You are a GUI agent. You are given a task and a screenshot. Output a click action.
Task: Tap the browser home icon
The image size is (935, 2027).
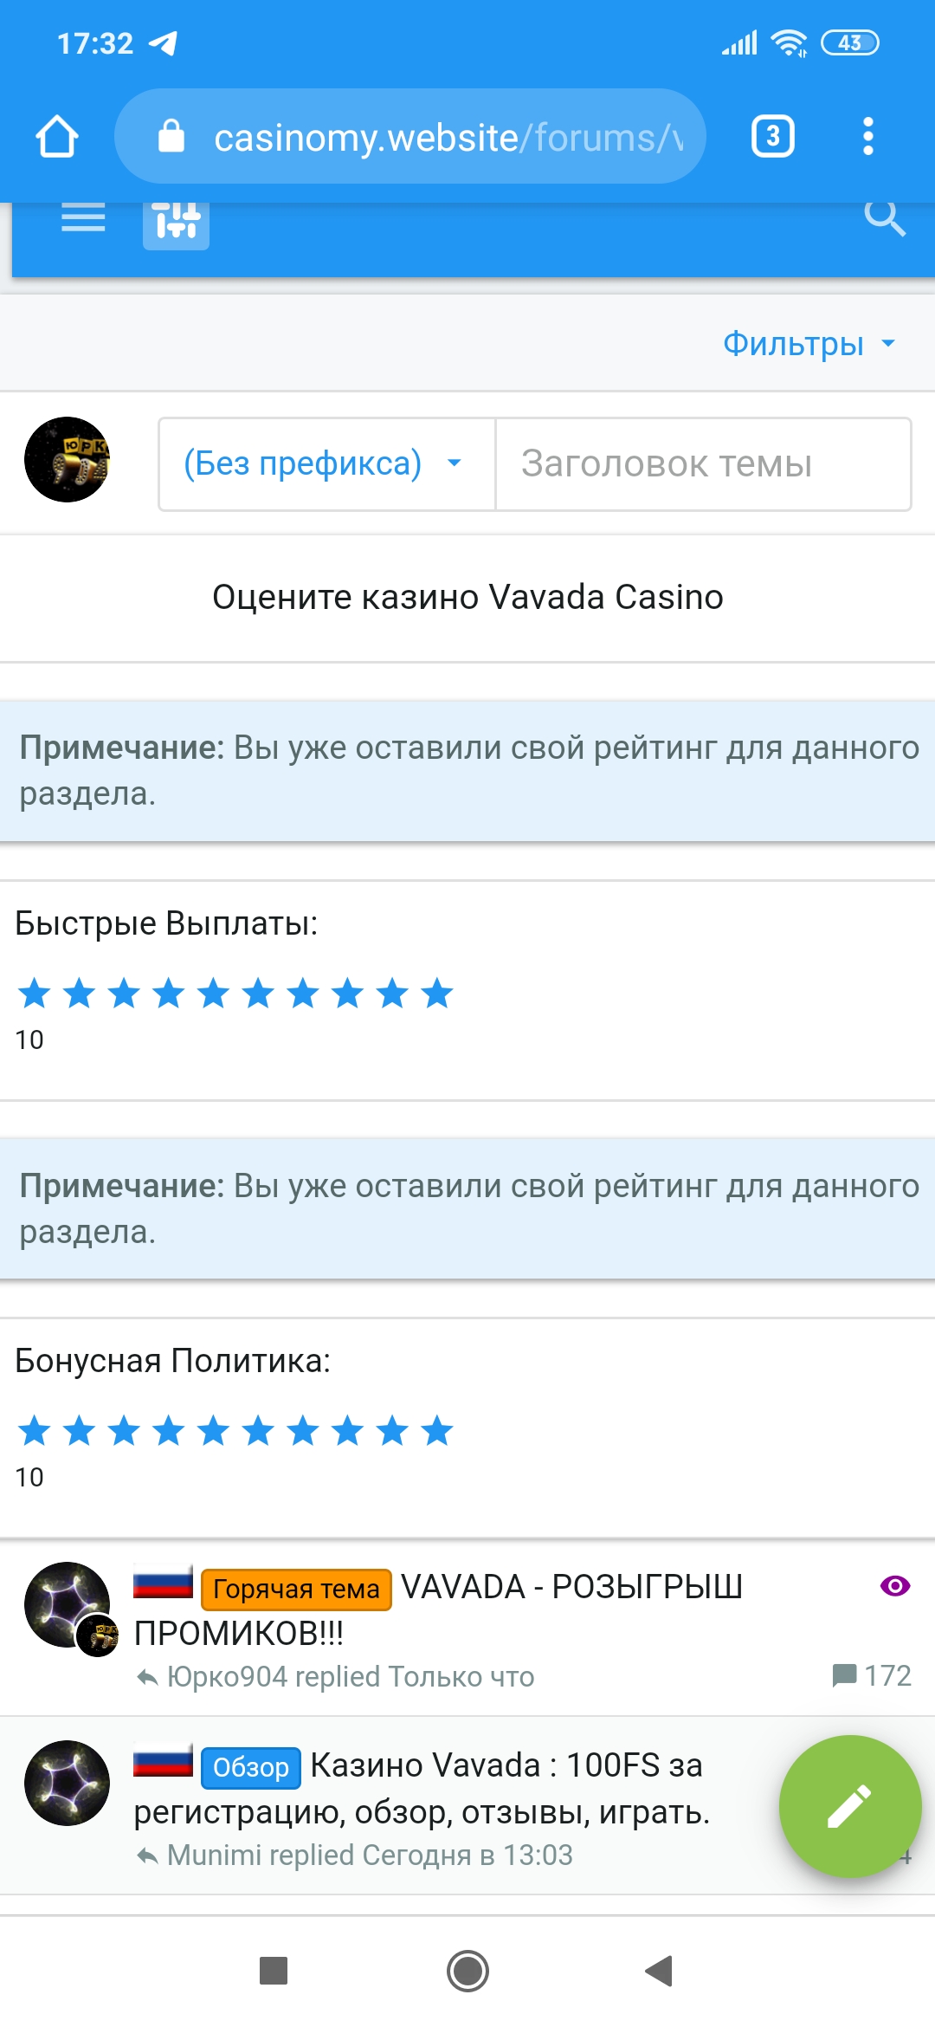pyautogui.click(x=57, y=137)
